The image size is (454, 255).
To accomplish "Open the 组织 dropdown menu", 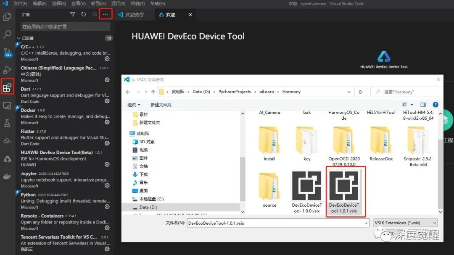I will pos(134,105).
